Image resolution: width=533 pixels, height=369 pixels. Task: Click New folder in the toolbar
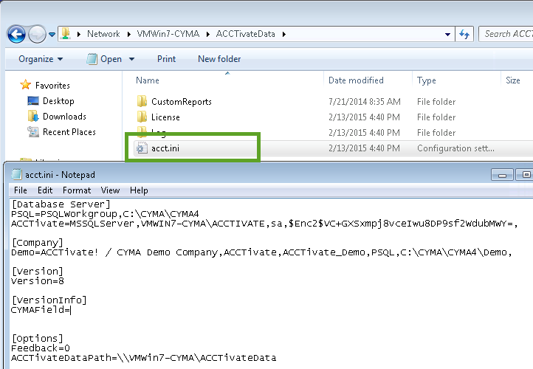[219, 59]
